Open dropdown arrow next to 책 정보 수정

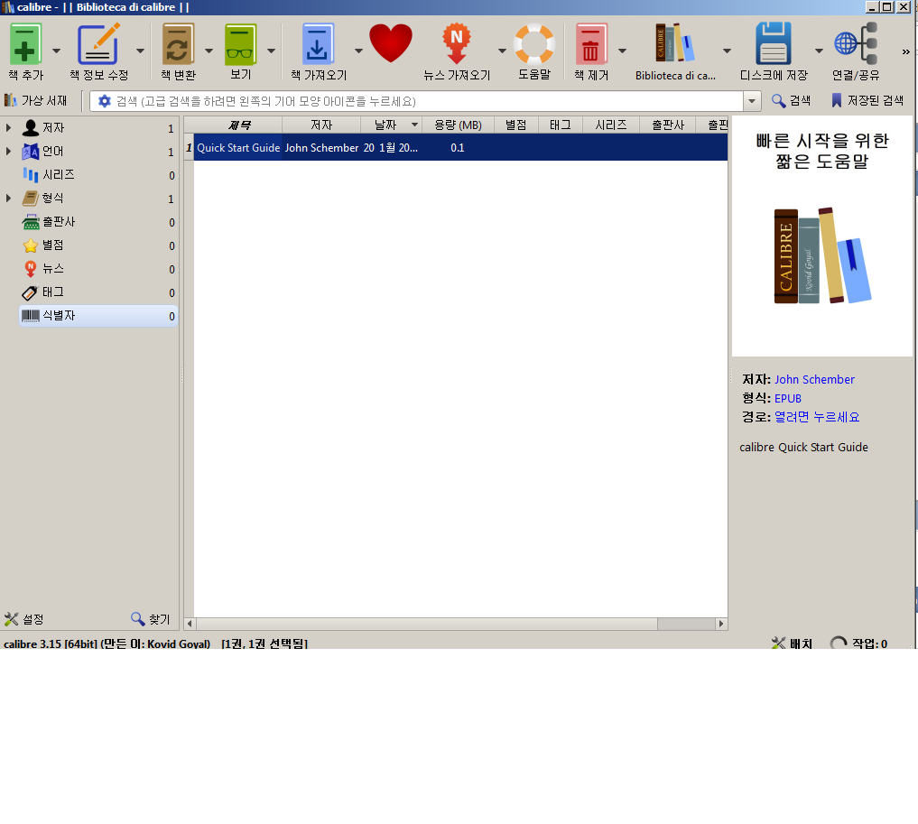(x=141, y=51)
